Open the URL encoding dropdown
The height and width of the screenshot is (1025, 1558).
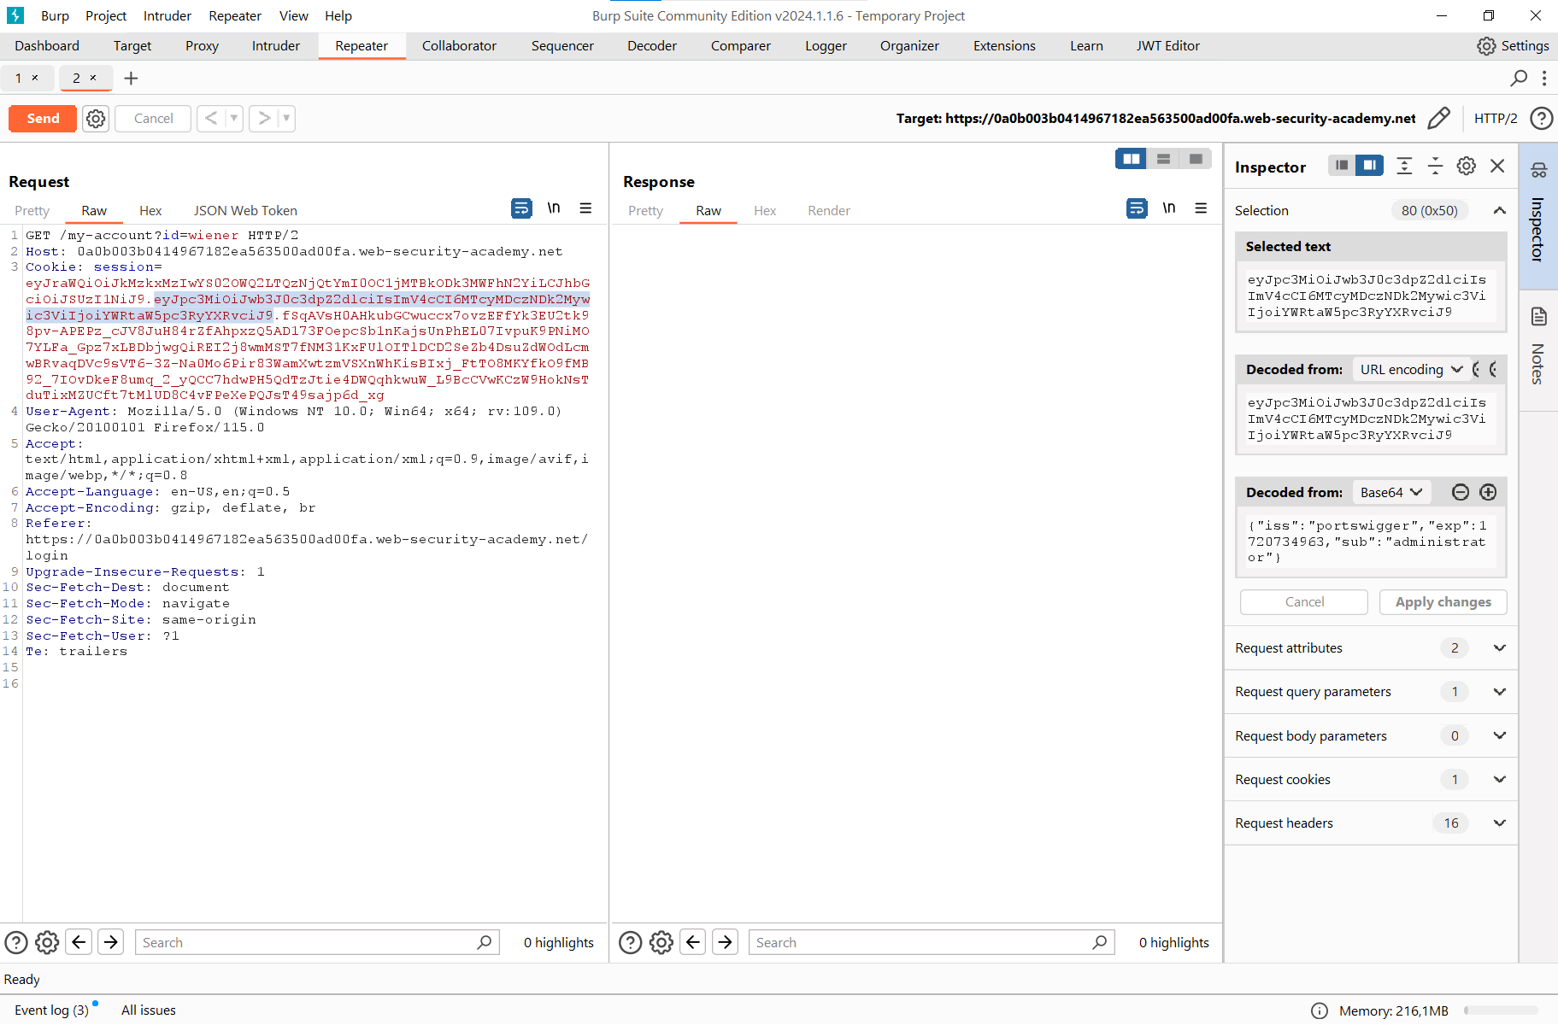(1410, 369)
